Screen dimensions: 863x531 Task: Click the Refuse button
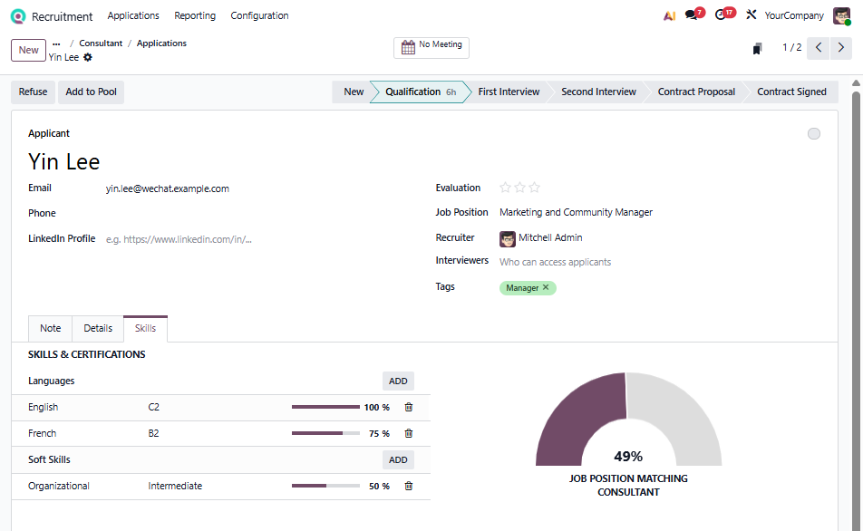tap(34, 92)
